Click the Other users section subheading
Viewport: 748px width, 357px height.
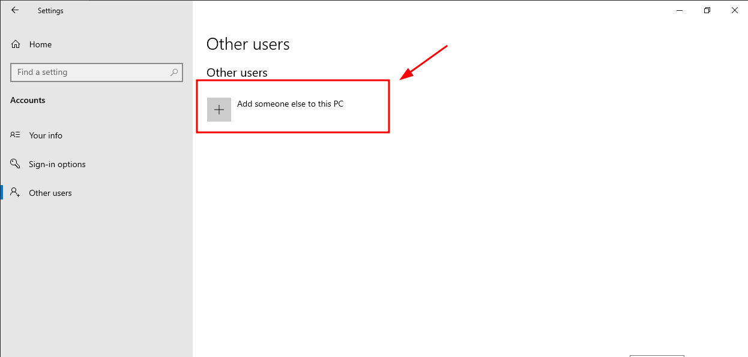pyautogui.click(x=237, y=72)
